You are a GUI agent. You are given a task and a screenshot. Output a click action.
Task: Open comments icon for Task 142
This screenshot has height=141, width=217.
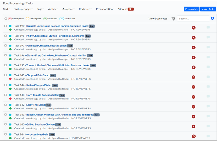(208, 107)
